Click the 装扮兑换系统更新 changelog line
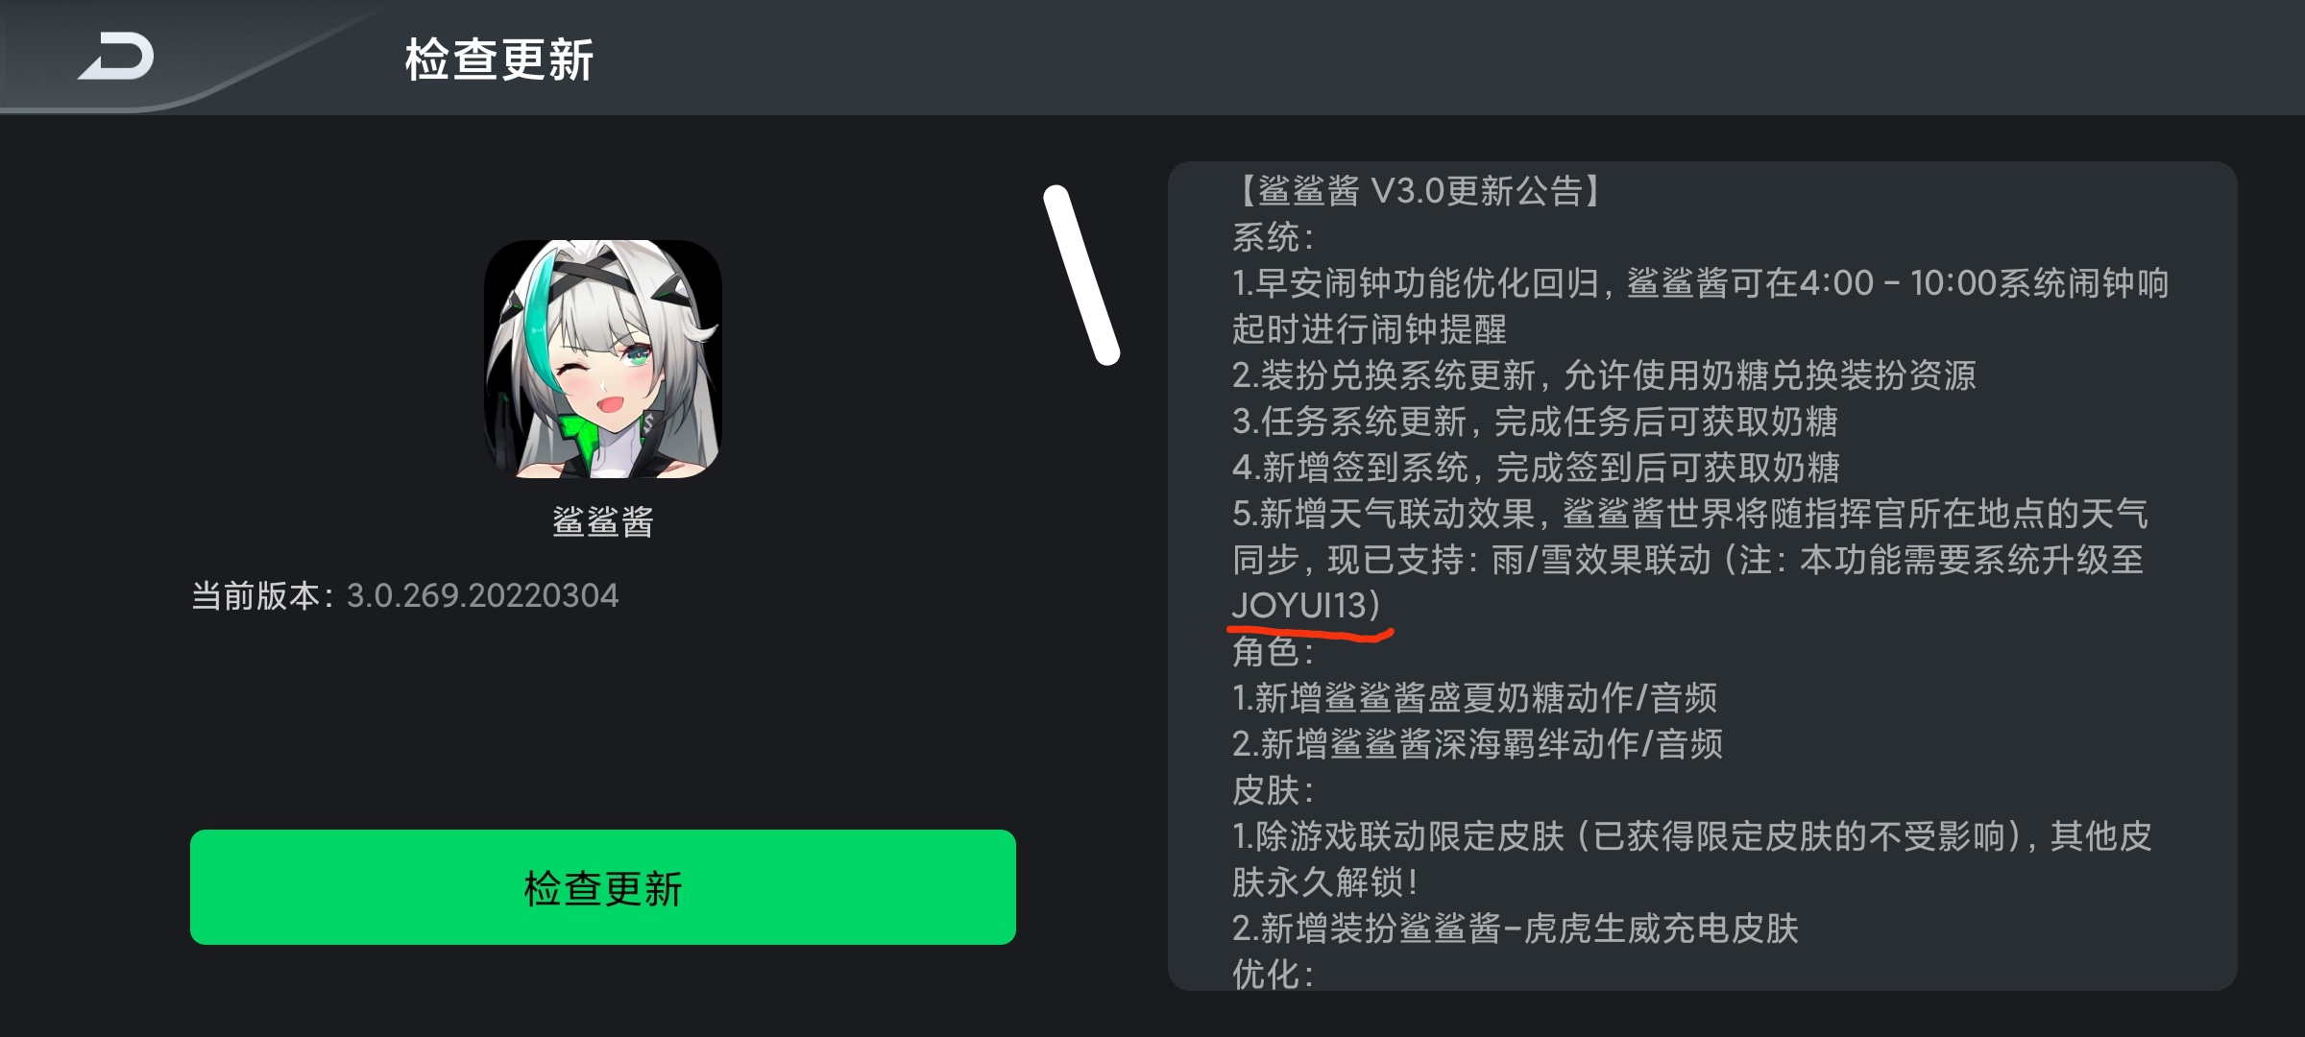Viewport: 2305px width, 1037px height. [1604, 375]
